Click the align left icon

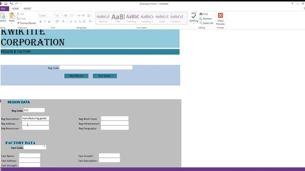coord(71,21)
